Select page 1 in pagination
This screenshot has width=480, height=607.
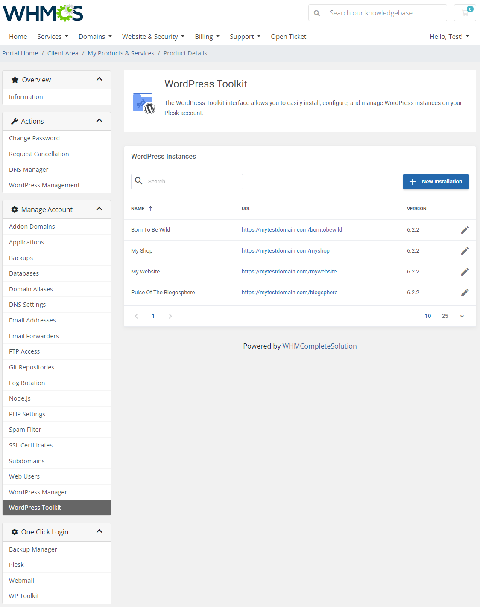point(153,316)
